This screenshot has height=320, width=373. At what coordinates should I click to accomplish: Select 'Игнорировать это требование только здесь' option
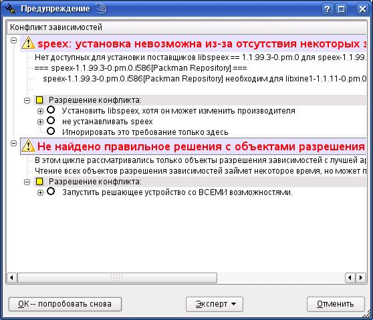pos(51,131)
